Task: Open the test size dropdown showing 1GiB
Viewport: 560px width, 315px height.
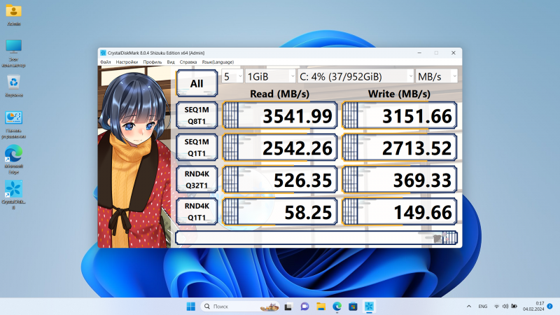Action: (270, 76)
